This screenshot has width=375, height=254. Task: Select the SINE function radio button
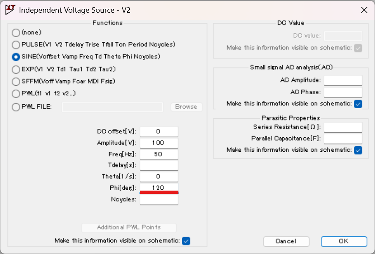click(x=16, y=57)
